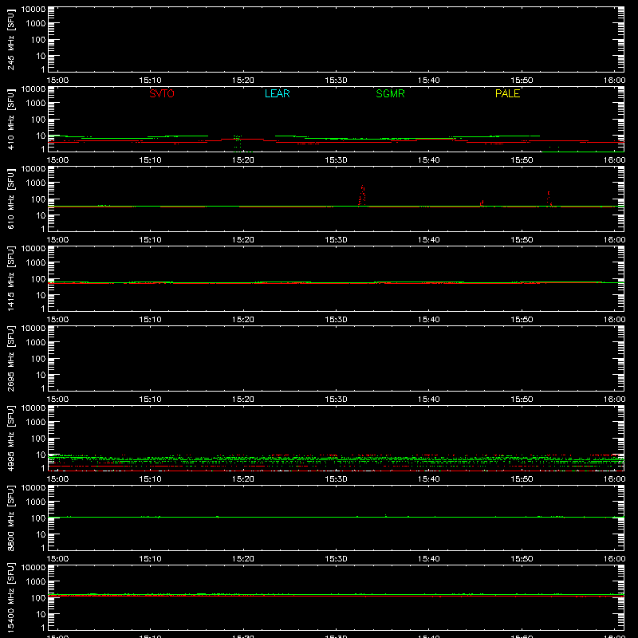The height and width of the screenshot is (638, 638).
Task: Click the 245 MHz [SFU] axis label
Action: click(10, 39)
